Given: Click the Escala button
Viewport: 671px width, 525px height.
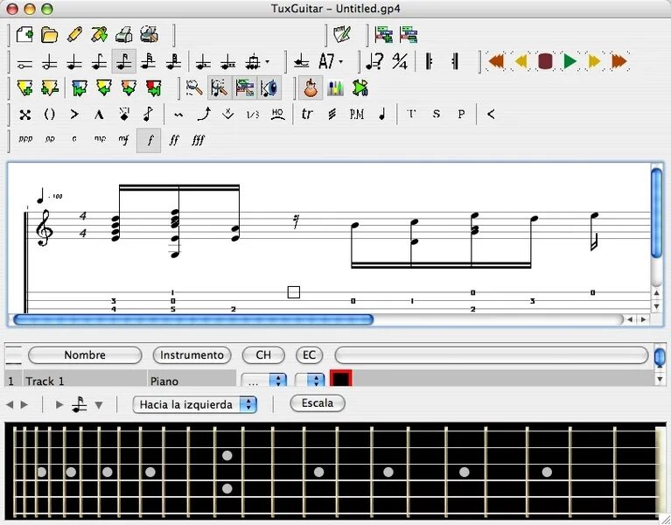Looking at the screenshot, I should (x=317, y=403).
